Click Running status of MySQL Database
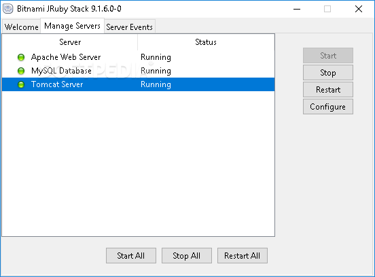The width and height of the screenshot is (375, 277). click(x=156, y=71)
